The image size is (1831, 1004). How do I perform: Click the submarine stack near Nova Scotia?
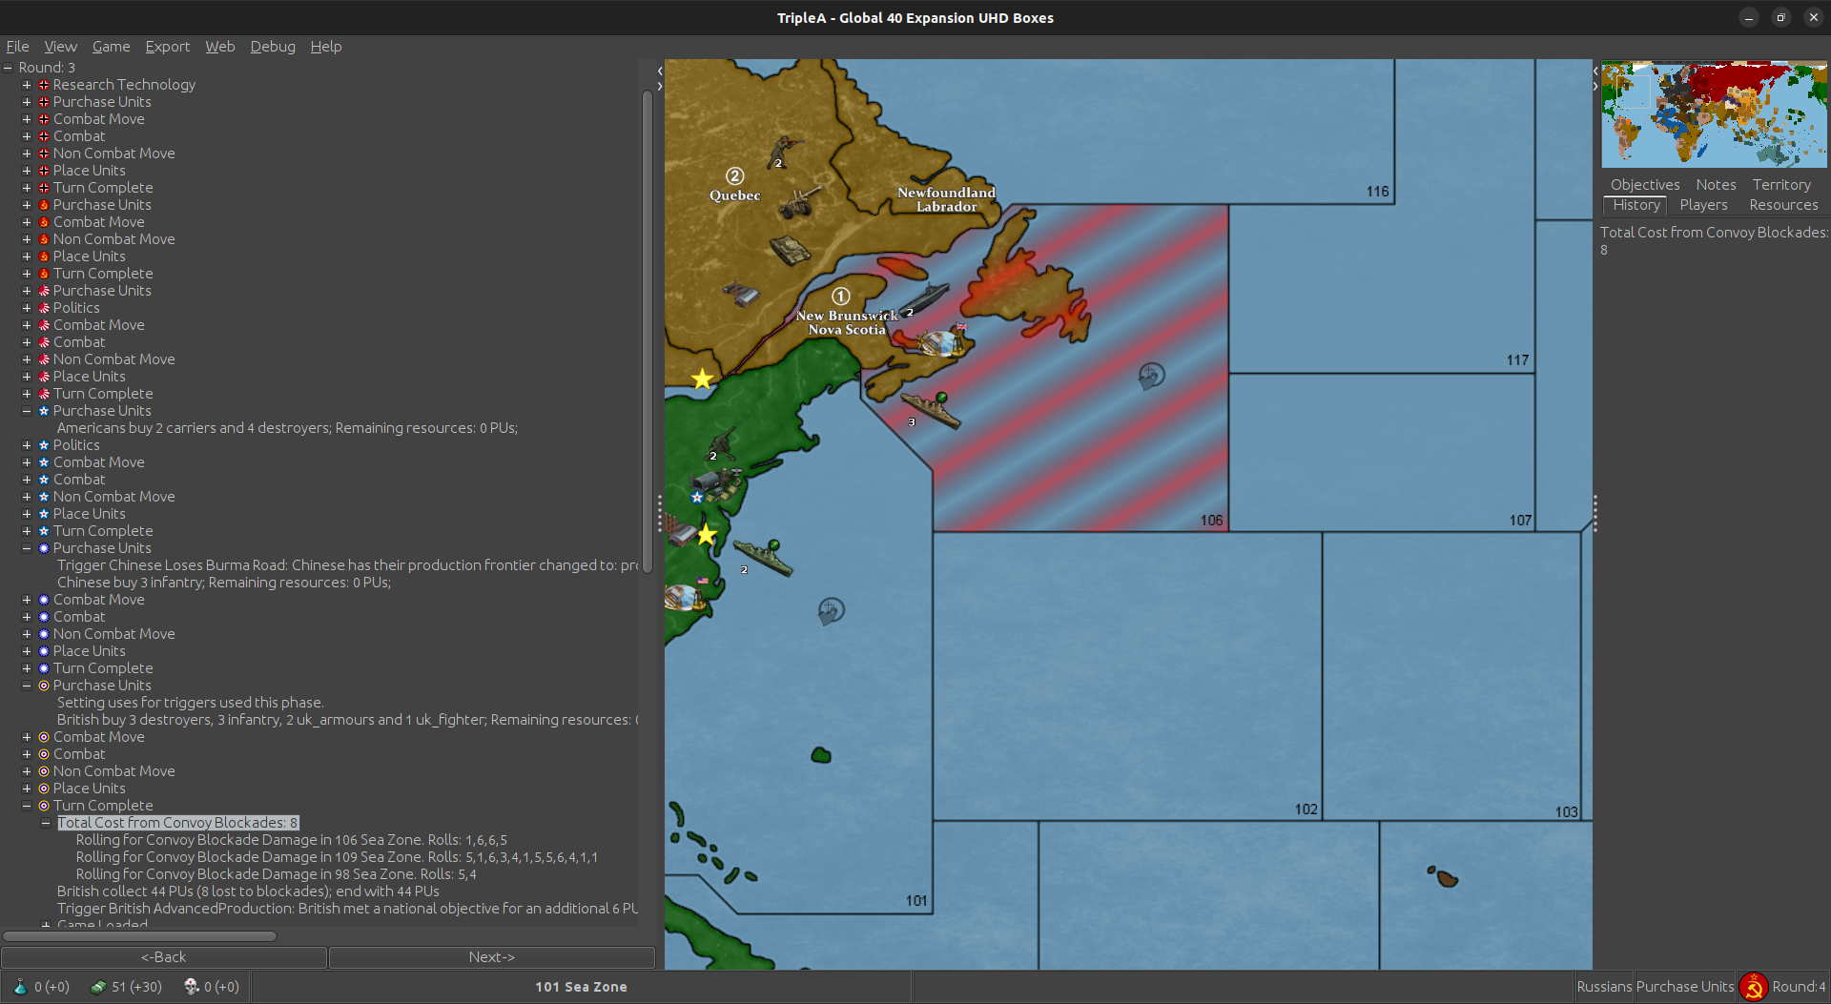click(923, 298)
